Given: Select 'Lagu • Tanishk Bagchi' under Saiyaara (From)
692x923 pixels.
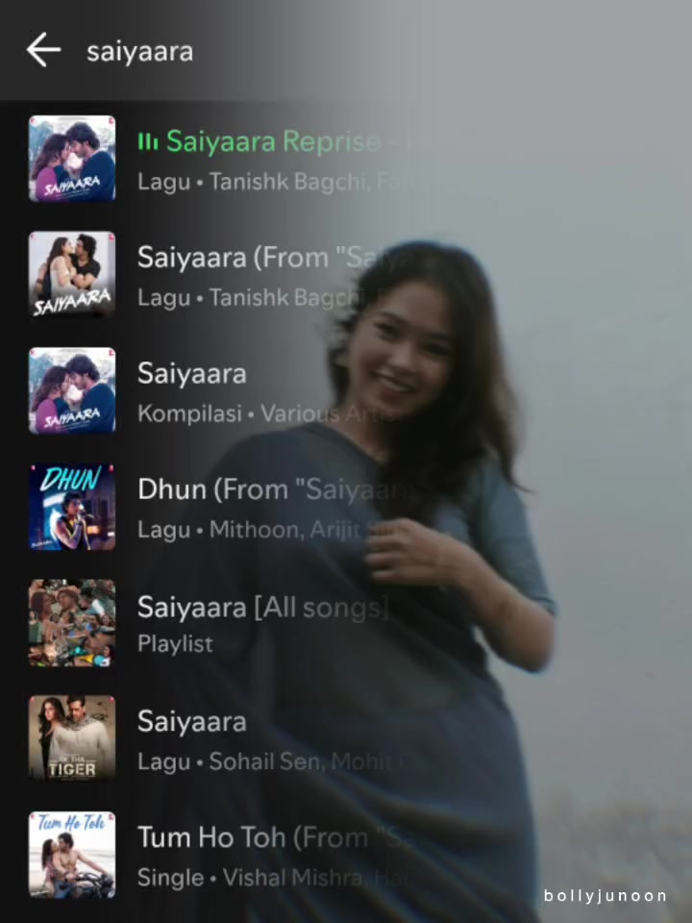Looking at the screenshot, I should tap(250, 297).
